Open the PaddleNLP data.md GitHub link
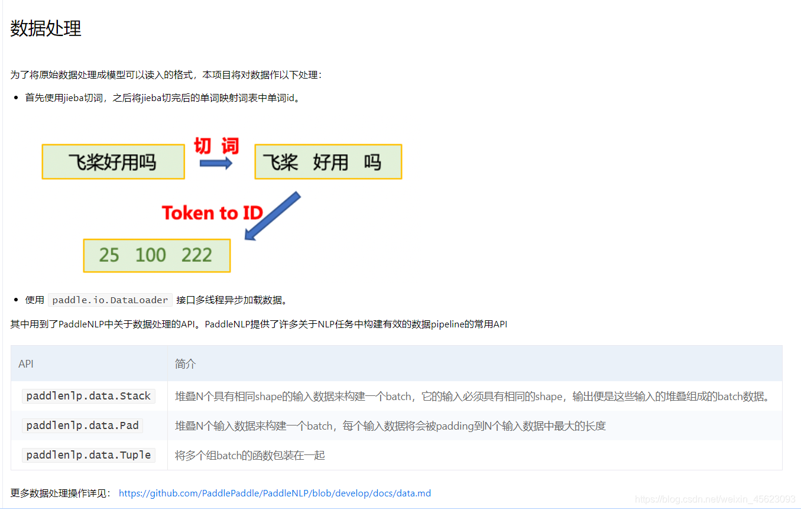Screen dimensions: 801x510 tap(275, 493)
